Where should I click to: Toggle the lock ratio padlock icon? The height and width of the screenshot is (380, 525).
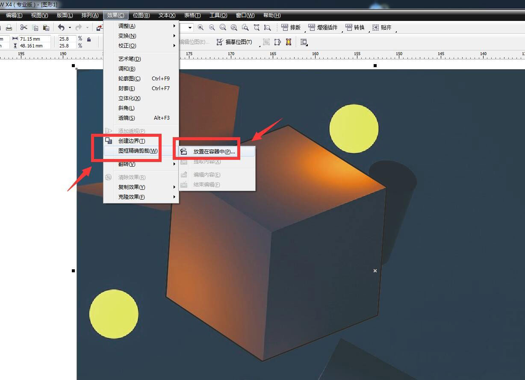(89, 39)
